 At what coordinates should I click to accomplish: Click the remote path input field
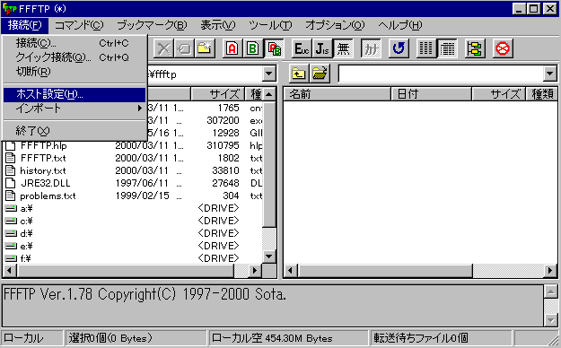pyautogui.click(x=441, y=74)
